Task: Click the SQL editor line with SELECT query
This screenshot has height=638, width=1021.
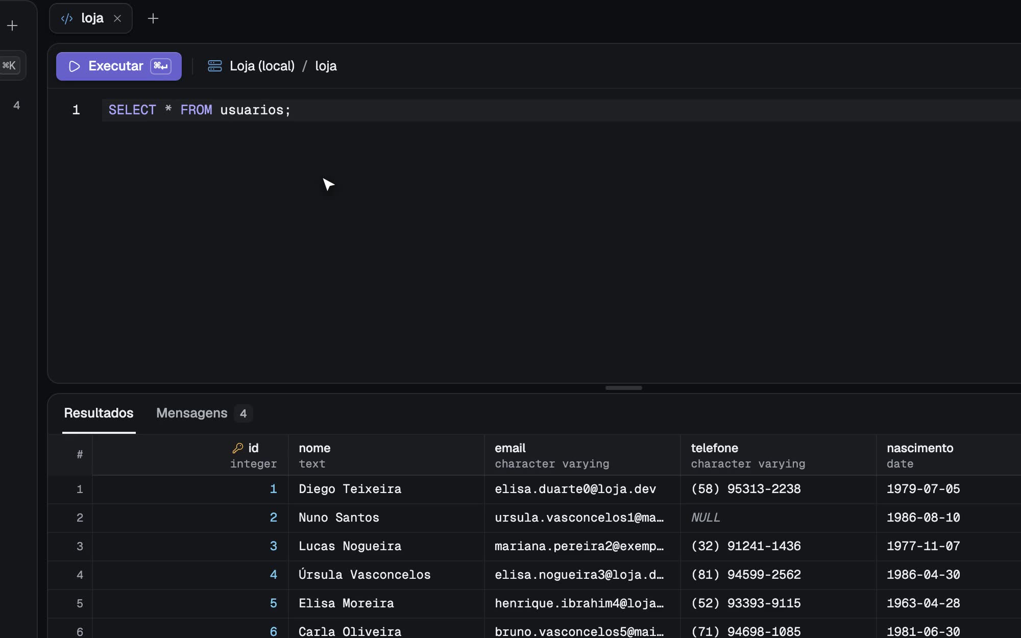Action: coord(561,110)
